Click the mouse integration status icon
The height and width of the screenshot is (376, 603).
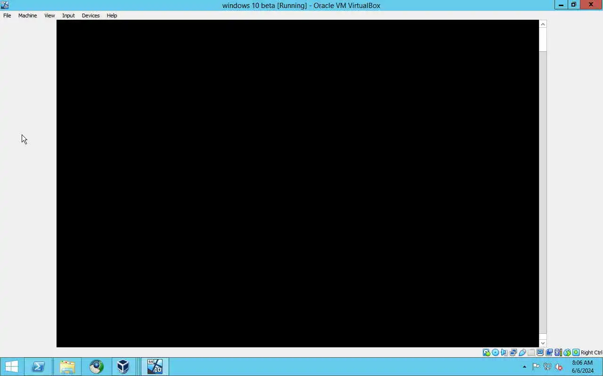click(567, 352)
